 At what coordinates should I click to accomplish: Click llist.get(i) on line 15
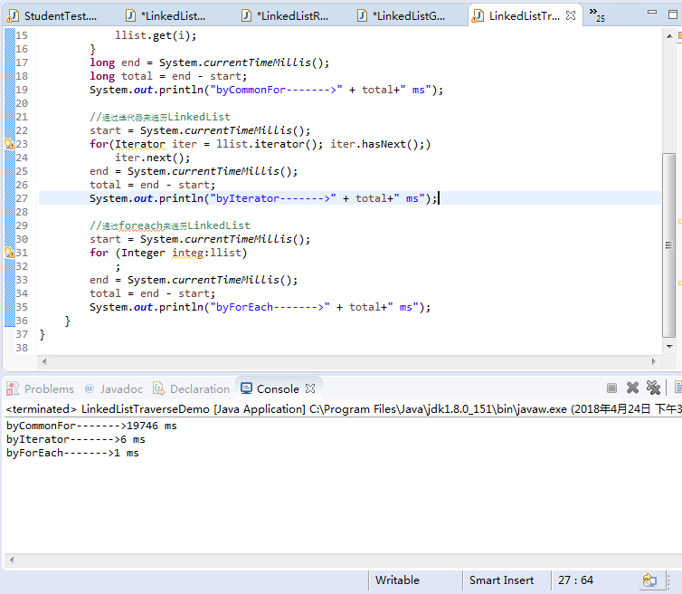pyautogui.click(x=156, y=35)
